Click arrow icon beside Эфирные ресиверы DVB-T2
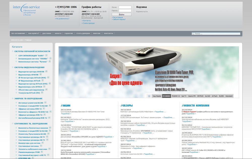This screenshot has width=252, height=159. (45, 115)
